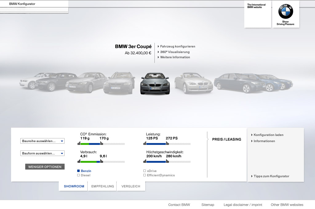Expand the Baureihe auswählen dropdown

[42, 141]
